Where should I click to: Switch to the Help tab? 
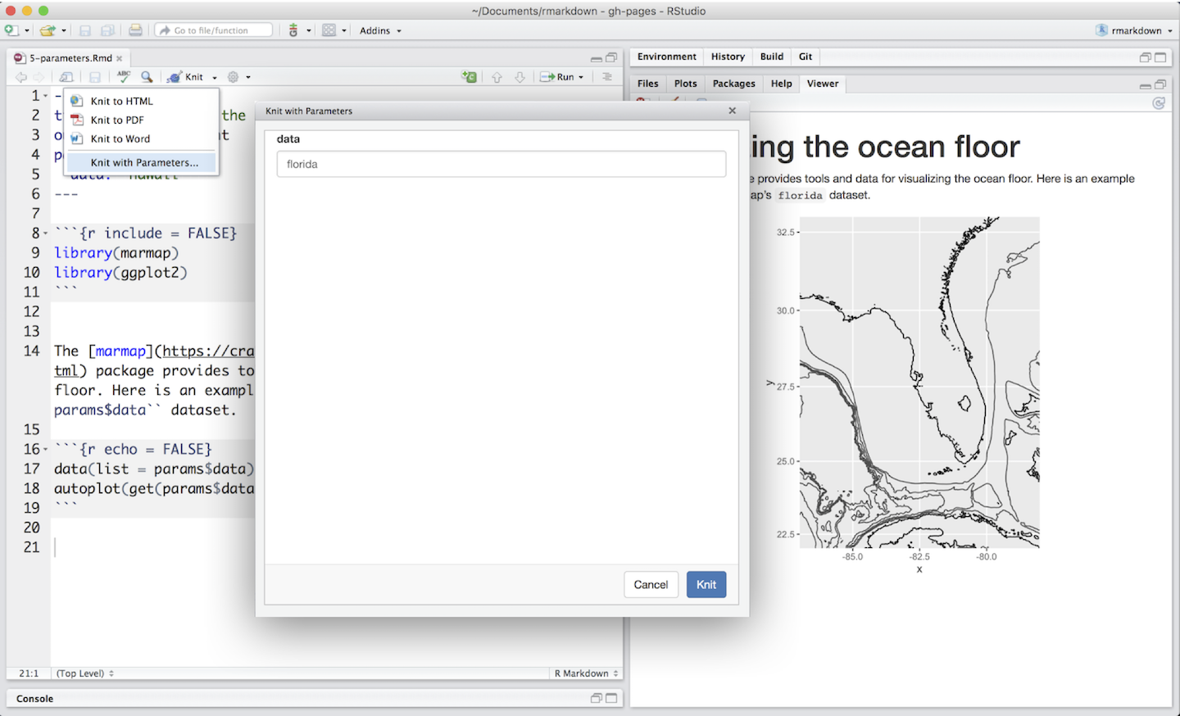[782, 84]
